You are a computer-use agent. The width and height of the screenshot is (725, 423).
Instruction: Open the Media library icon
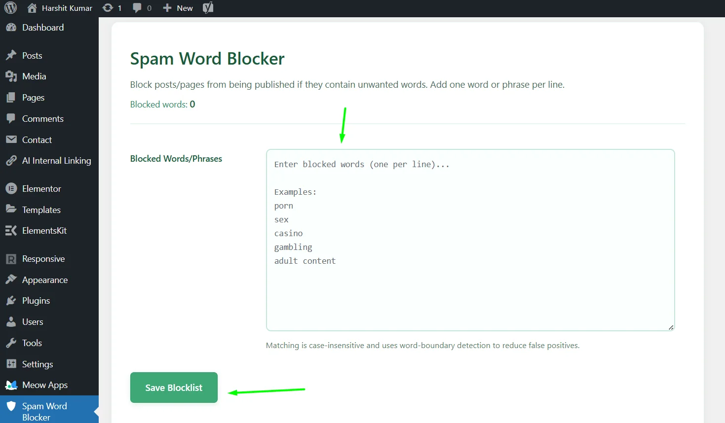point(11,76)
